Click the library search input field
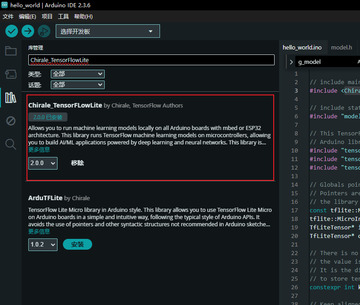Image resolution: width=360 pixels, height=305 pixels. tap(151, 60)
